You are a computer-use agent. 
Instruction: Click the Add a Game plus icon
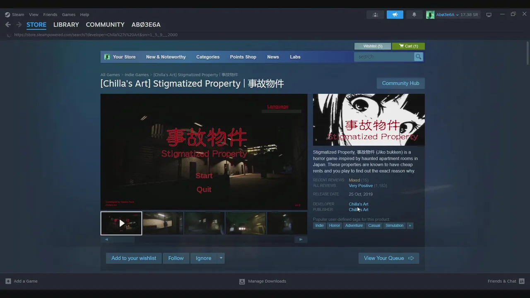click(8, 281)
